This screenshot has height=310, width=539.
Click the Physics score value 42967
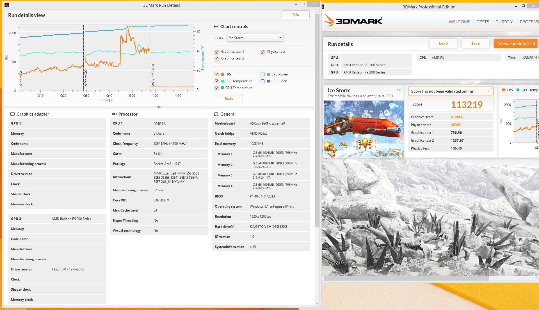pos(456,125)
